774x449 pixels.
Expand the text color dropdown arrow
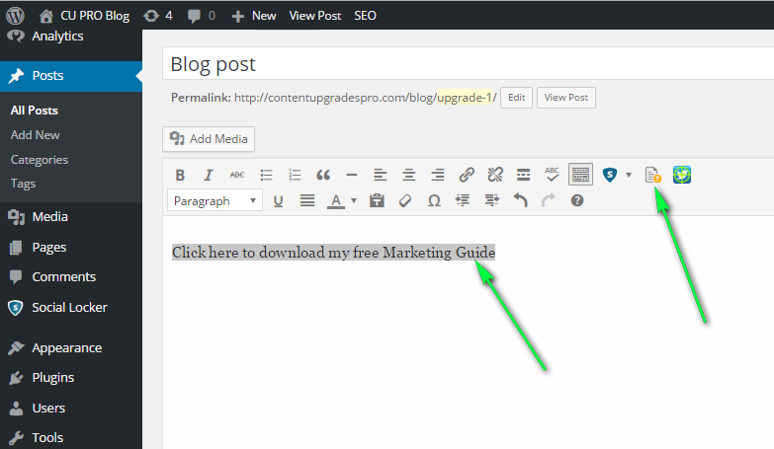coord(354,201)
